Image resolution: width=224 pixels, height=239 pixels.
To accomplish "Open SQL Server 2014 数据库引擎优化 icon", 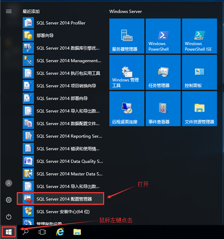I will (28, 48).
